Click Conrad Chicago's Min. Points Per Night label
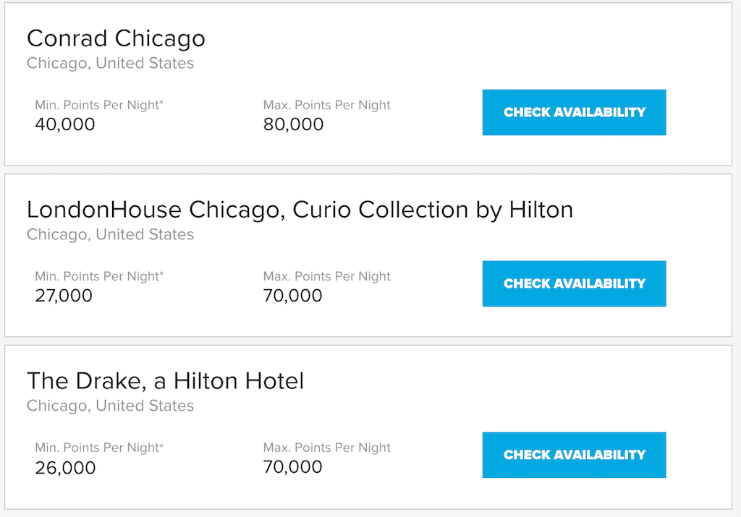The image size is (741, 517). click(99, 105)
